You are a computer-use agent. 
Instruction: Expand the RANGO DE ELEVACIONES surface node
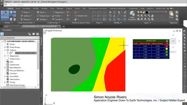(x=8, y=53)
